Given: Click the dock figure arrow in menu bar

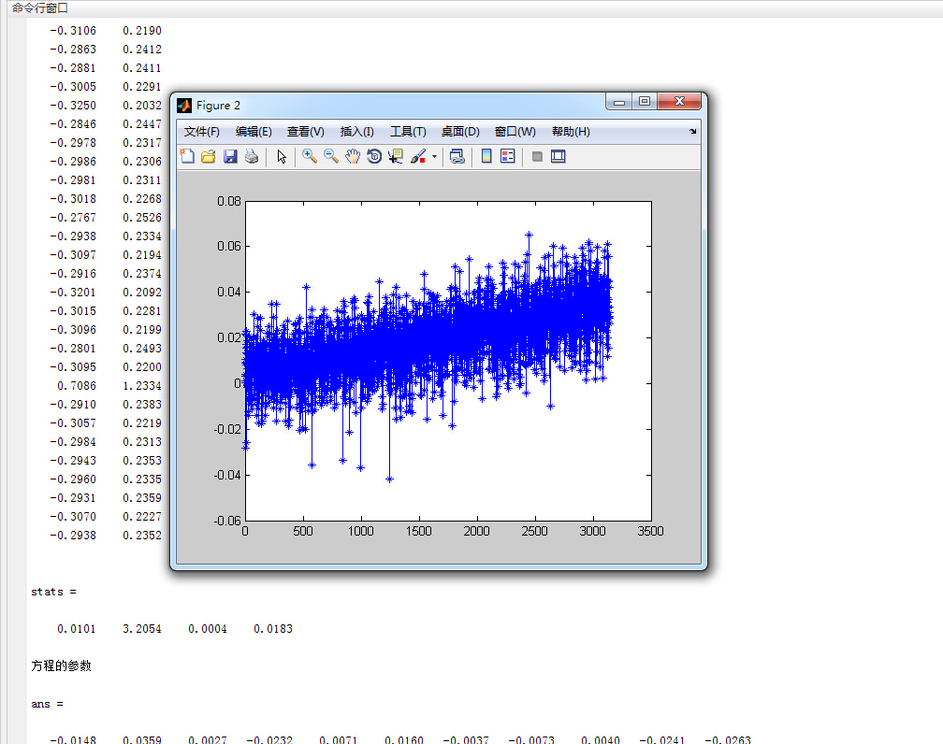Looking at the screenshot, I should click(x=693, y=131).
